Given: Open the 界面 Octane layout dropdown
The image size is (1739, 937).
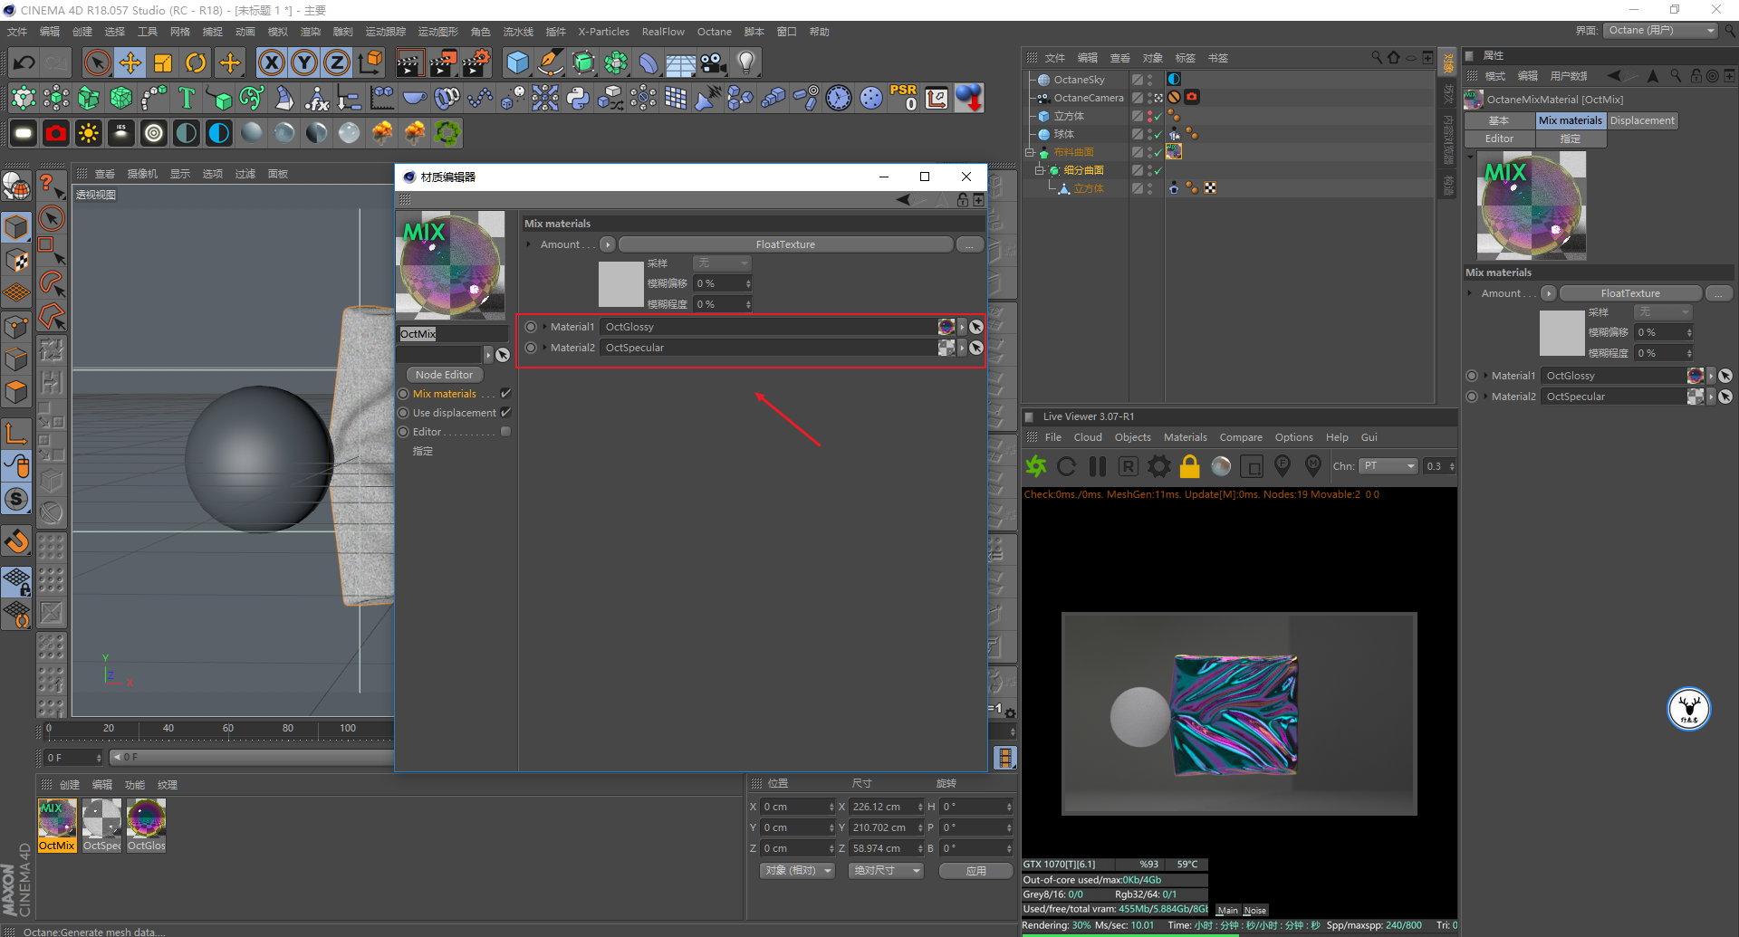Looking at the screenshot, I should click(1660, 31).
